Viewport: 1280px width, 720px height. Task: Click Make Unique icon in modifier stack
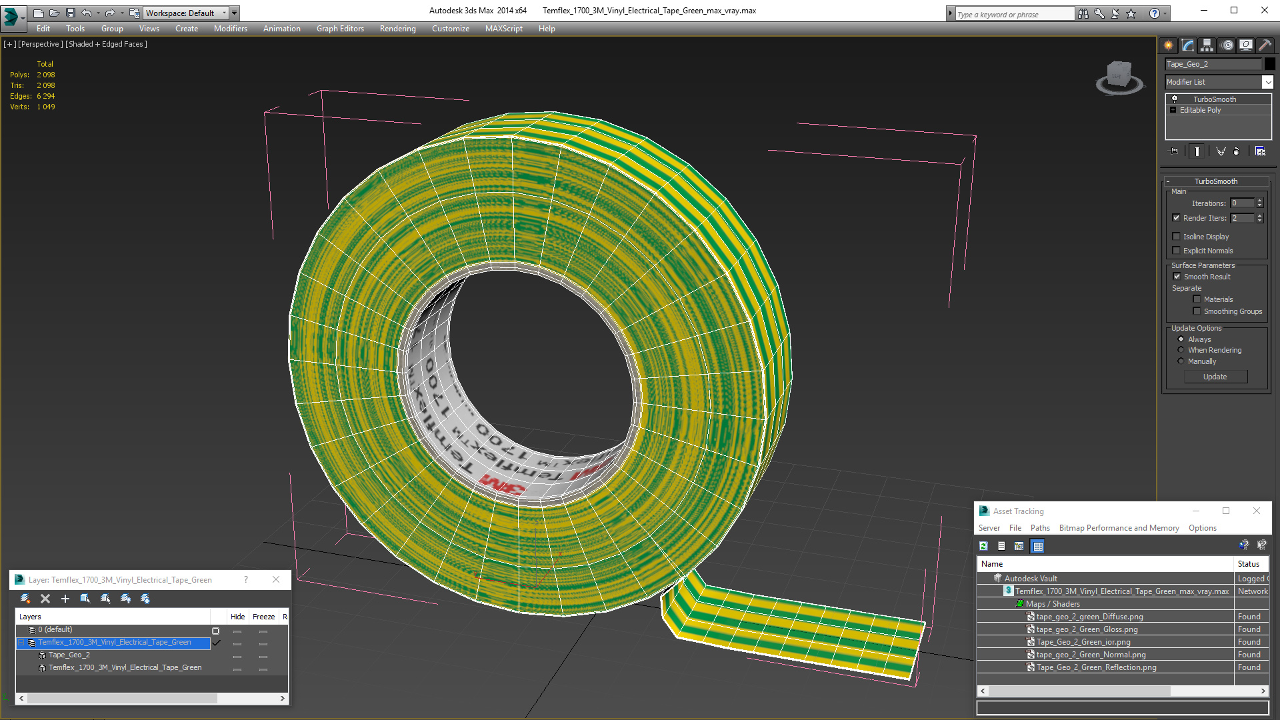click(1221, 151)
